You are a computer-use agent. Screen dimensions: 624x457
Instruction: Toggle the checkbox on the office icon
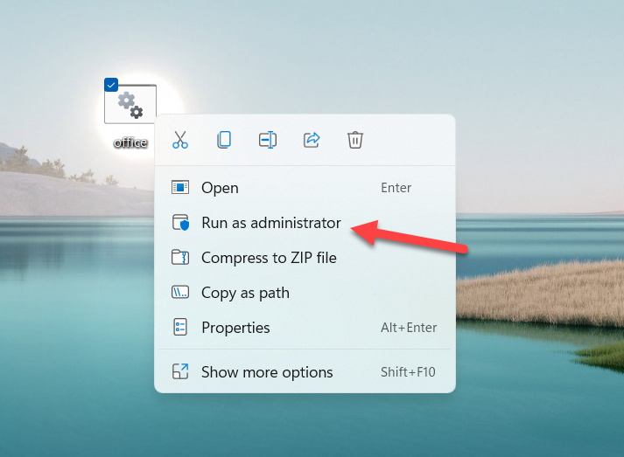click(x=111, y=85)
